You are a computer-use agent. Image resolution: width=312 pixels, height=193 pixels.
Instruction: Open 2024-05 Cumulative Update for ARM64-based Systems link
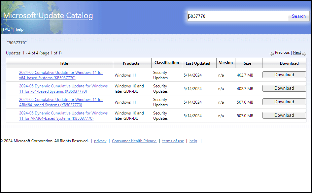(x=61, y=102)
